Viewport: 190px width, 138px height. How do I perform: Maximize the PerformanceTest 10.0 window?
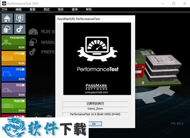(x=174, y=3)
